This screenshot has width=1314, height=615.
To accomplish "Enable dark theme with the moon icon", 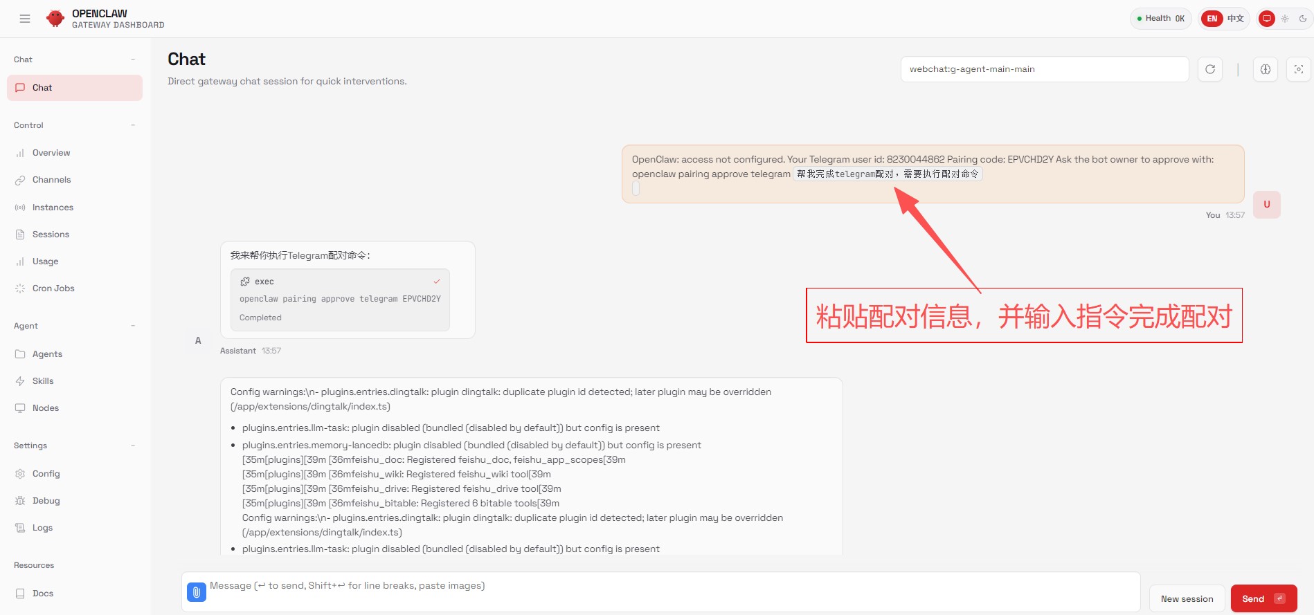I will click(1302, 19).
